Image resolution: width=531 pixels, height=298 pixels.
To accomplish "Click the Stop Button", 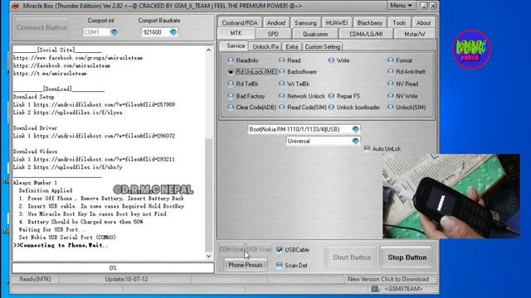I will point(407,257).
